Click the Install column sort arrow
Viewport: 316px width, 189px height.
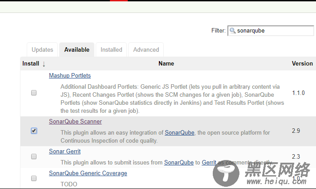[44, 64]
